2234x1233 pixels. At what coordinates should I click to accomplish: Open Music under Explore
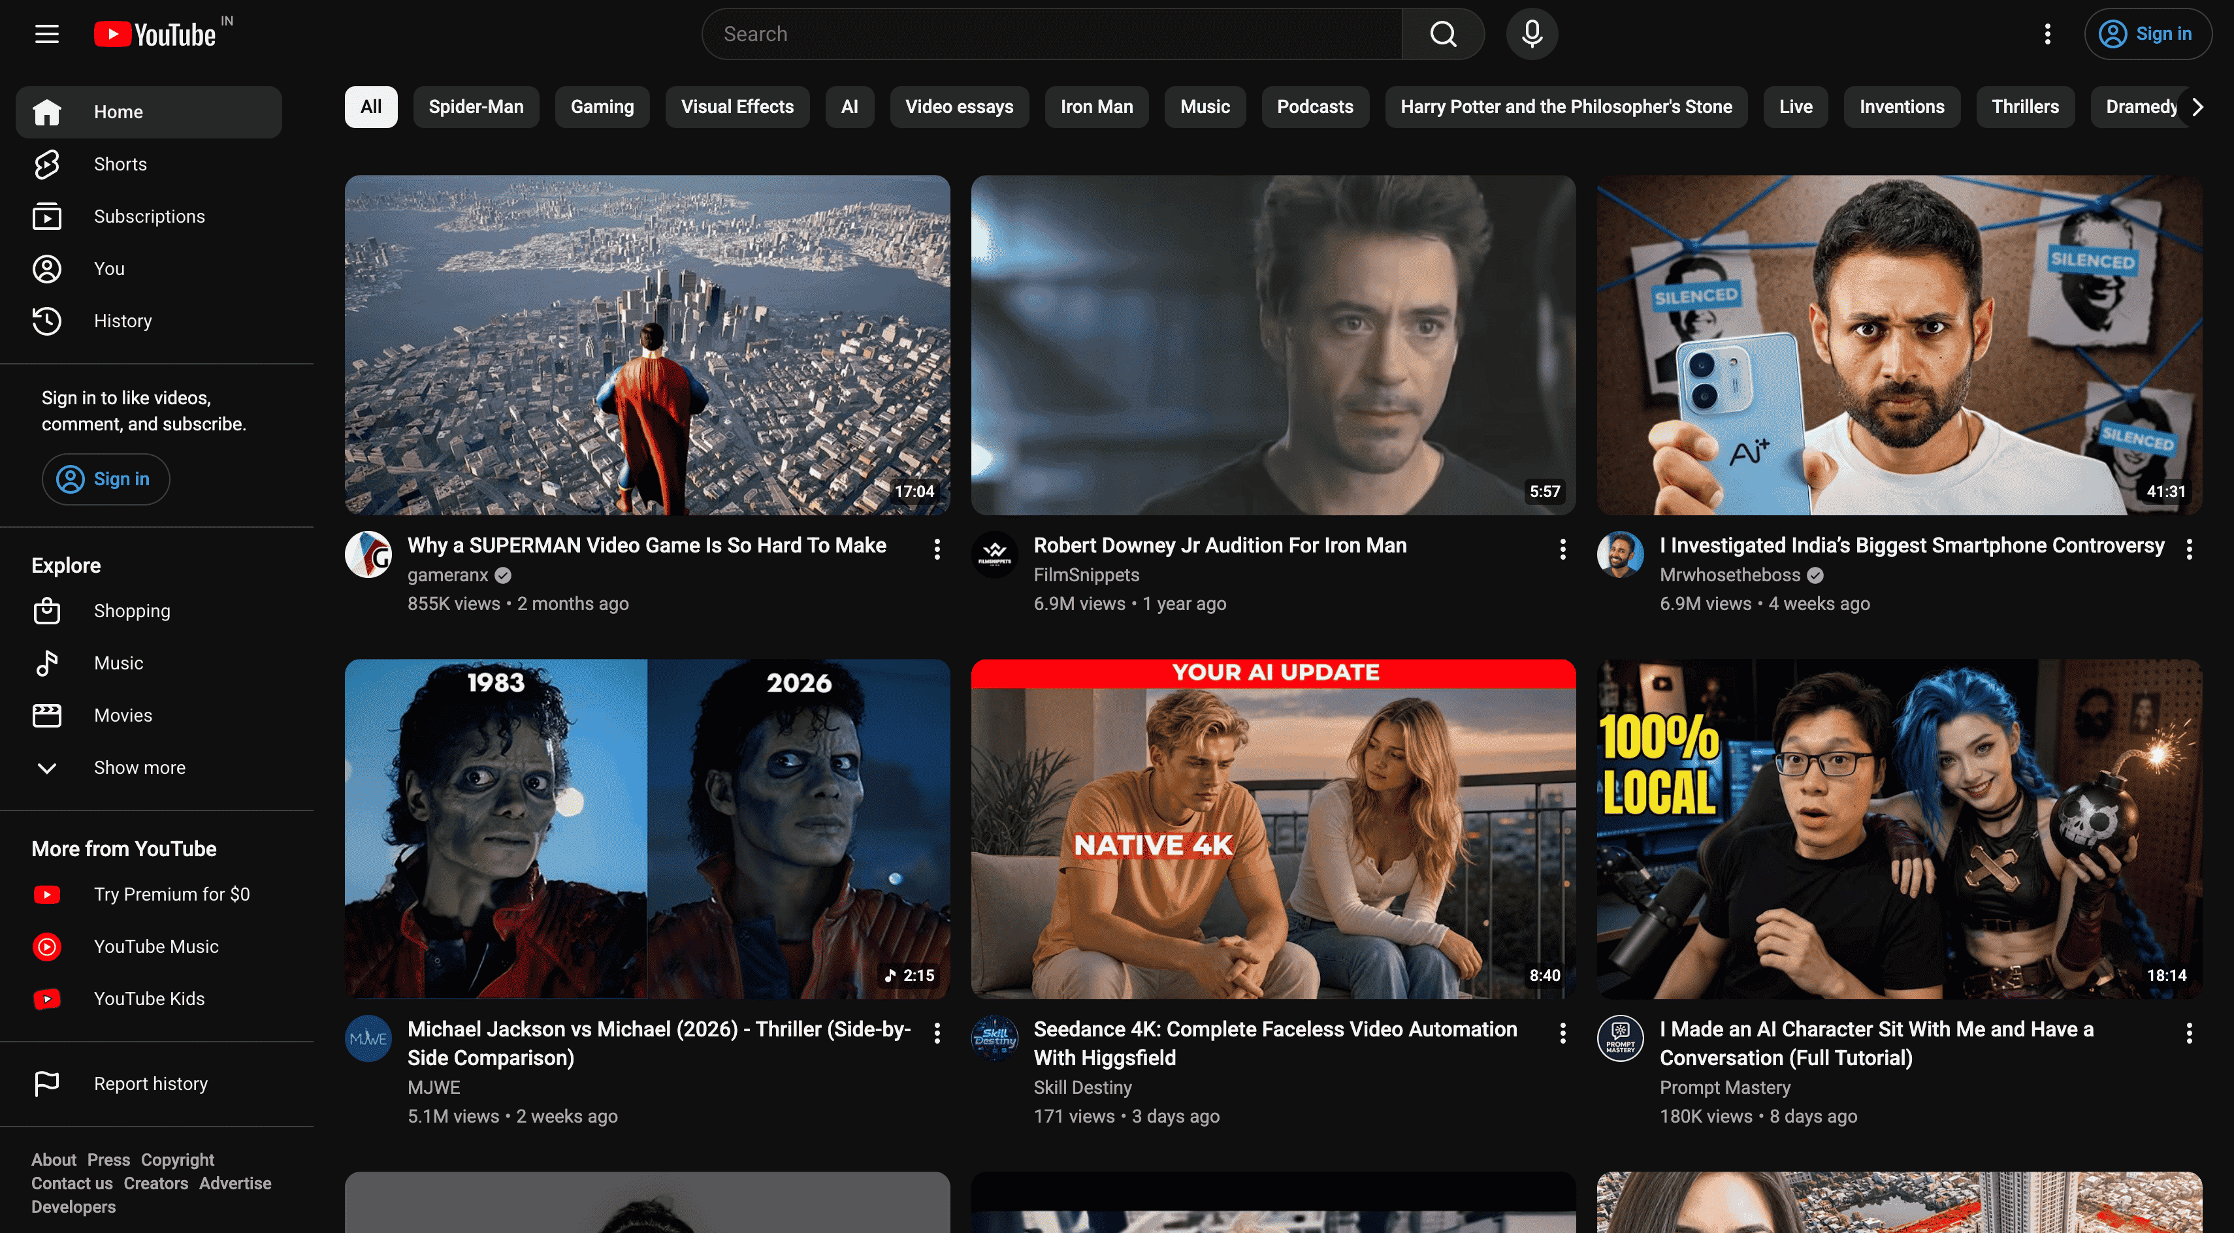tap(148, 662)
